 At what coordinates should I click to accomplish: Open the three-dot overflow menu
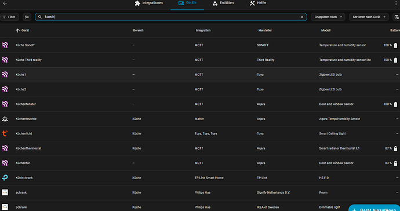396,3
